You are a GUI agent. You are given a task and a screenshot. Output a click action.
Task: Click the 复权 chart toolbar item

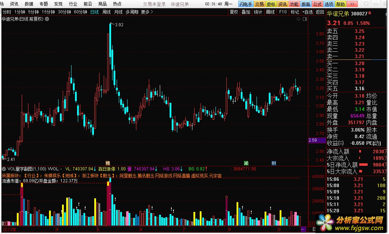point(234,12)
